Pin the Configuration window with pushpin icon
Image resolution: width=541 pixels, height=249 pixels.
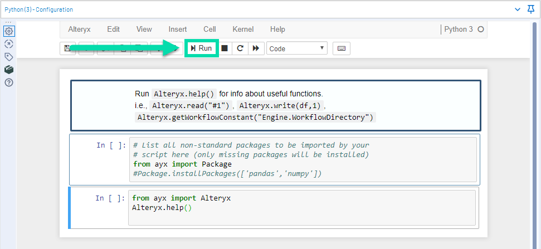(532, 9)
